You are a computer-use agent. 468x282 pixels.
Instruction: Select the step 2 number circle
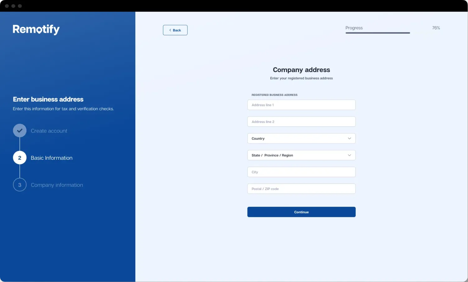coord(20,158)
